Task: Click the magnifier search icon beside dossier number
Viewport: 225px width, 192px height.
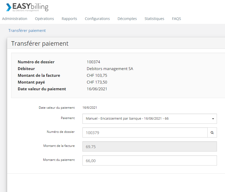Action: (x=212, y=133)
